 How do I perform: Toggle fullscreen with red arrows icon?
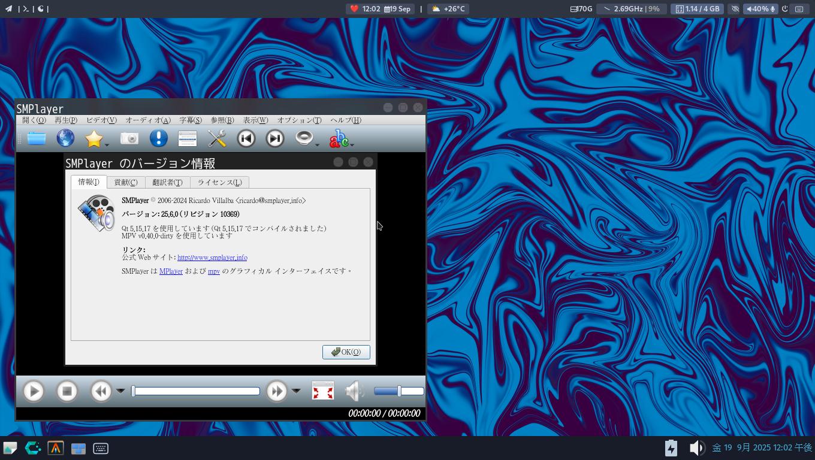click(x=323, y=391)
